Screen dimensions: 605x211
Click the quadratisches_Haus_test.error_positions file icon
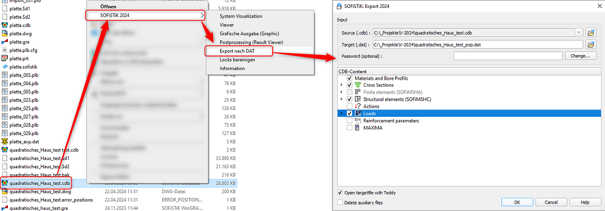click(5, 200)
